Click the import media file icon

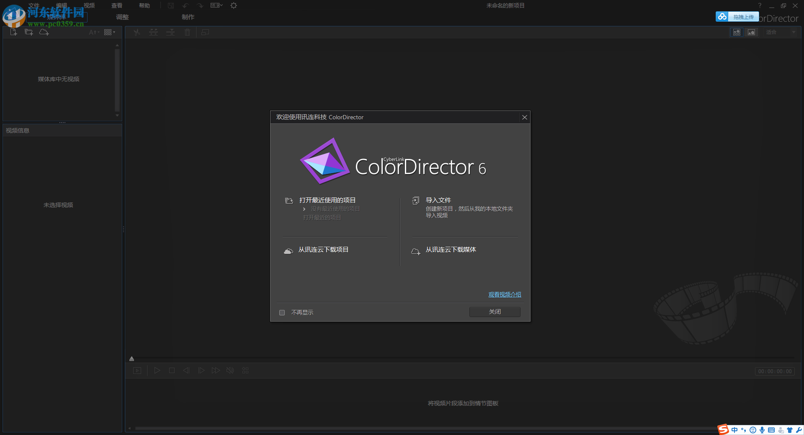13,32
